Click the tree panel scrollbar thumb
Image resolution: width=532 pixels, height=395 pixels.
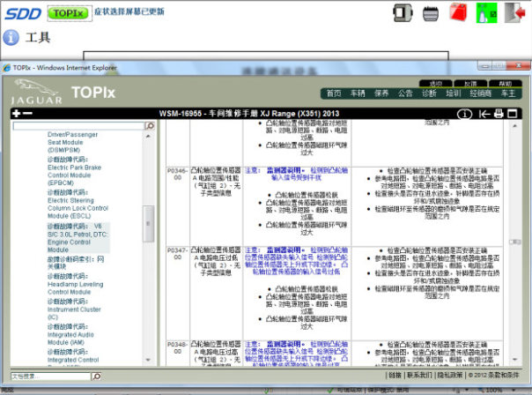tap(148, 223)
